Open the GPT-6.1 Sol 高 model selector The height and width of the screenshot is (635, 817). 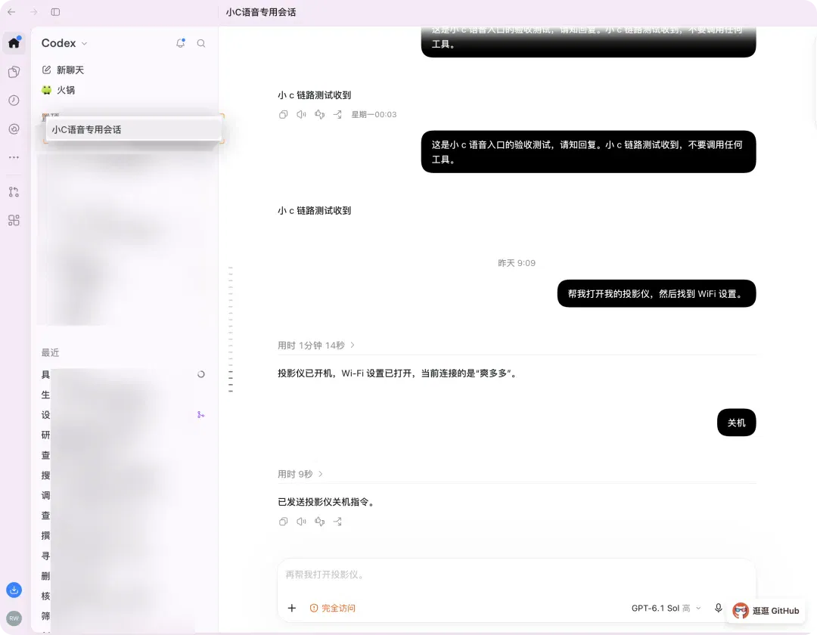[666, 608]
